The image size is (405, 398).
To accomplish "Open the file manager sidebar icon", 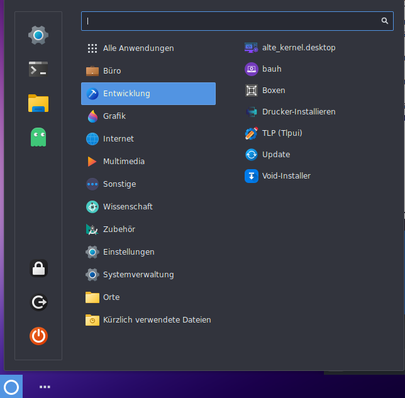I will click(x=38, y=103).
